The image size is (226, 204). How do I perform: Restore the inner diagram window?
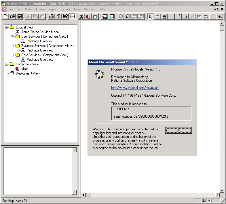point(216,9)
